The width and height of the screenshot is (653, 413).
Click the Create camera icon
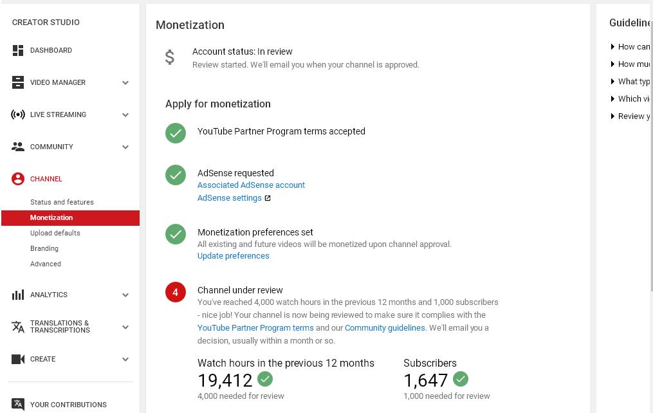pyautogui.click(x=18, y=359)
